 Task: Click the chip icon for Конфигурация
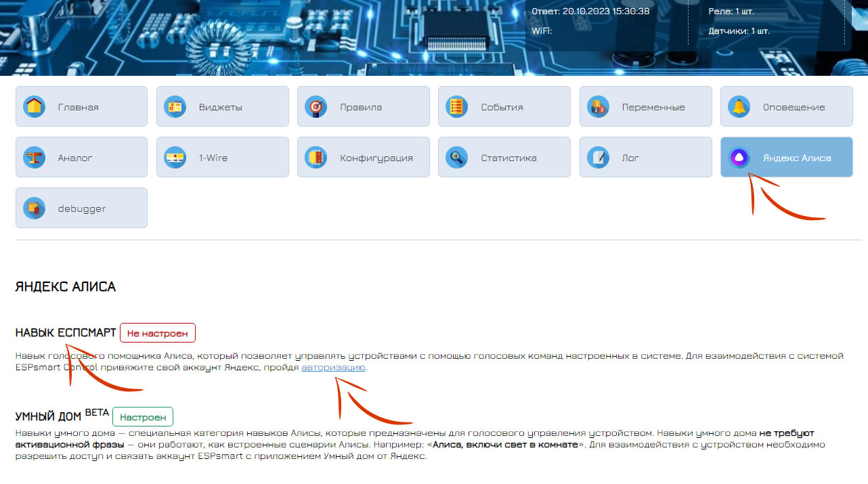pyautogui.click(x=316, y=158)
